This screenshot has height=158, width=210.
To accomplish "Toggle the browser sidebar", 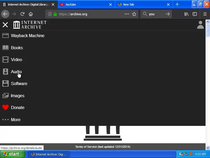I will point(195,14).
